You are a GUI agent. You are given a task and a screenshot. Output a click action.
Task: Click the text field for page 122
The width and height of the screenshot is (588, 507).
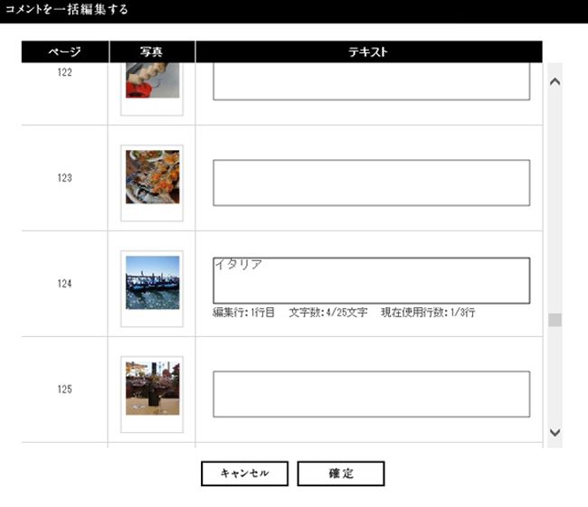click(x=372, y=81)
